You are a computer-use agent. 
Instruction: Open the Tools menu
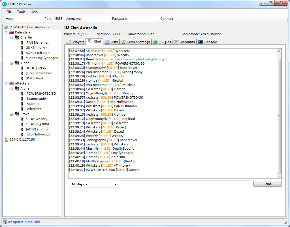21,12
